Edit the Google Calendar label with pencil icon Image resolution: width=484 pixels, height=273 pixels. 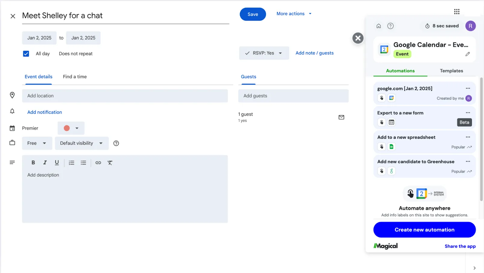468,54
